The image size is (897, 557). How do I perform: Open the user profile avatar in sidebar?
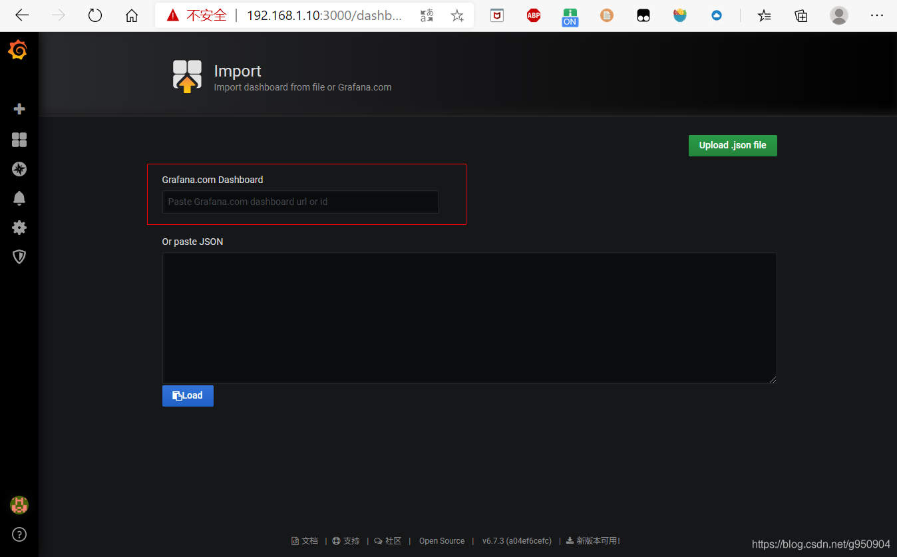tap(19, 505)
